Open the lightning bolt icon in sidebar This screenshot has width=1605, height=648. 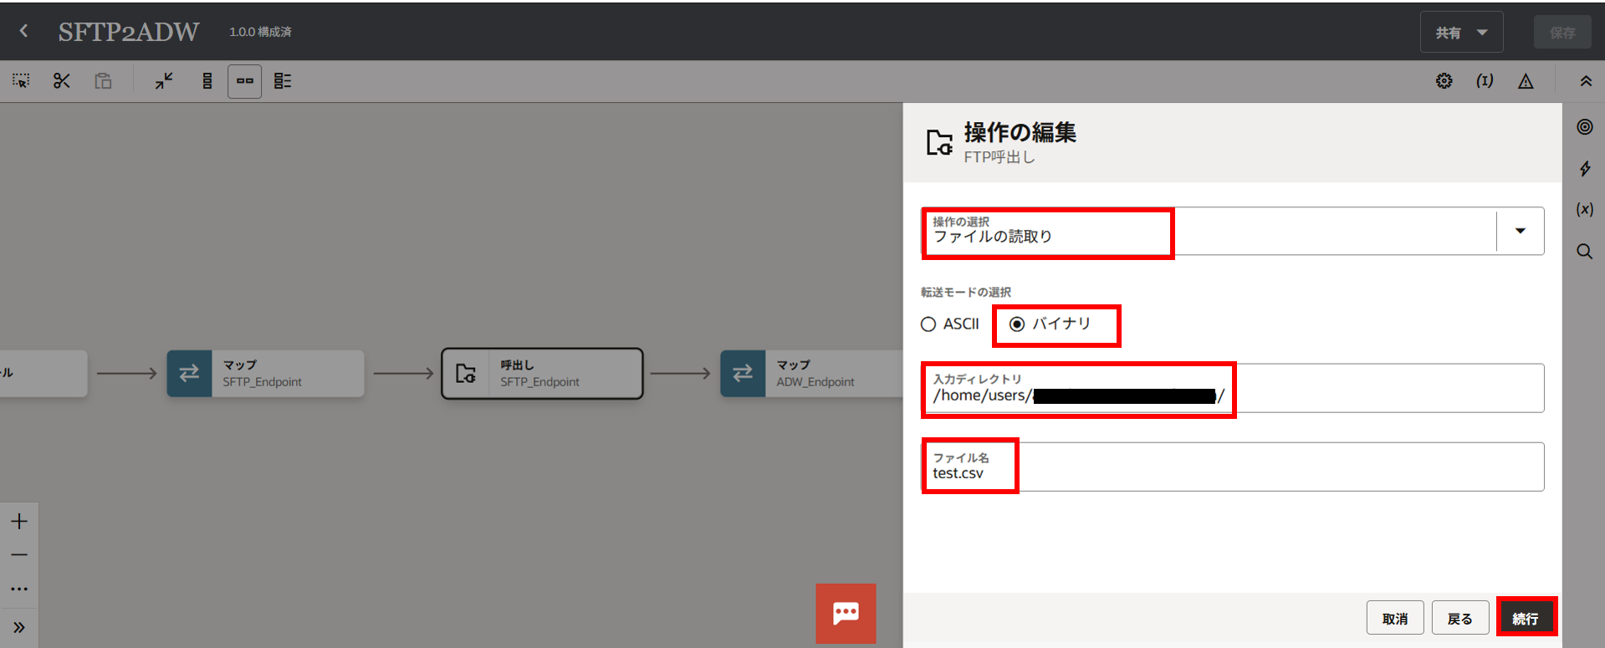coord(1585,169)
